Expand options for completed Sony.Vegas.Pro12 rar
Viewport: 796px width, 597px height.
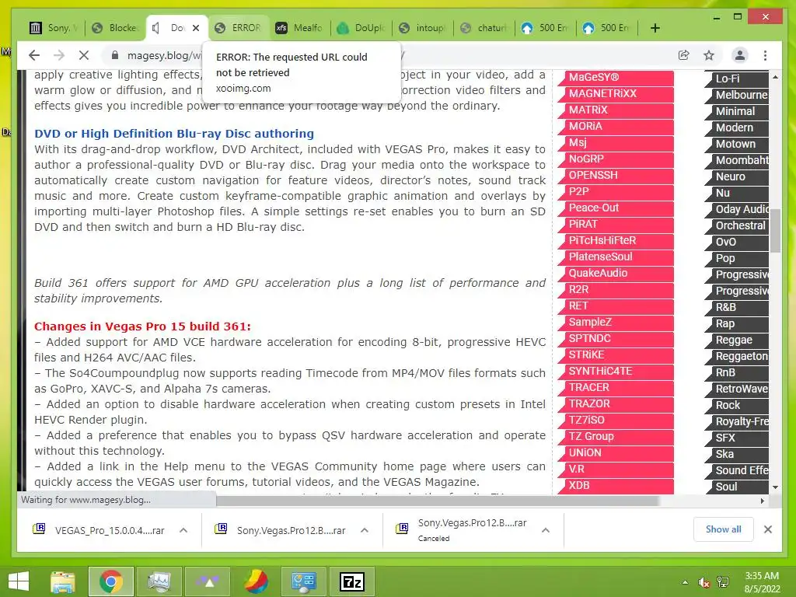pos(365,530)
